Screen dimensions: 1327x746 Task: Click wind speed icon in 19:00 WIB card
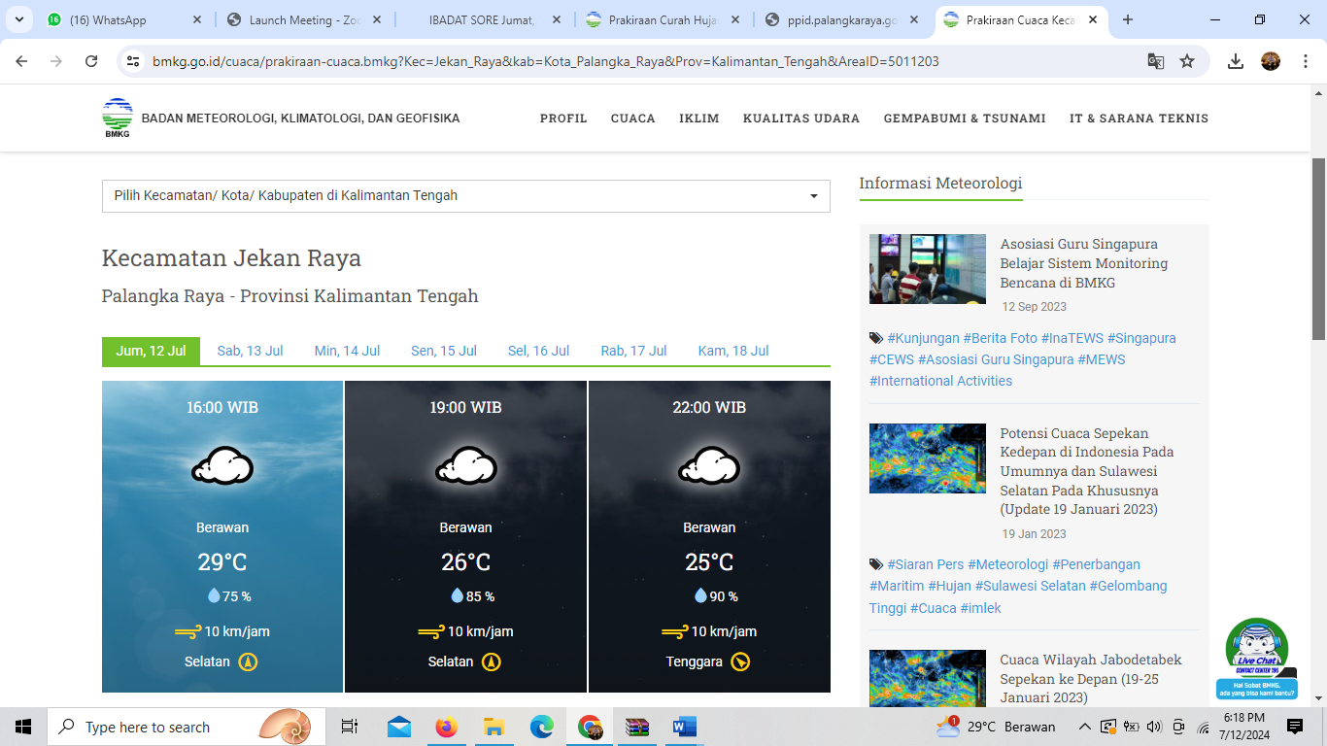[431, 631]
